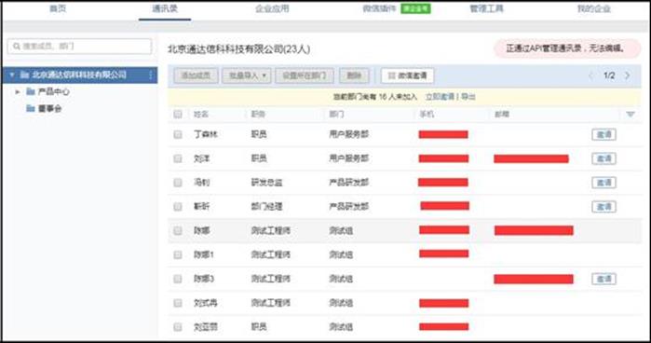Image resolution: width=651 pixels, height=343 pixels.
Task: Click the member name 陈娜3
Action: 203,279
